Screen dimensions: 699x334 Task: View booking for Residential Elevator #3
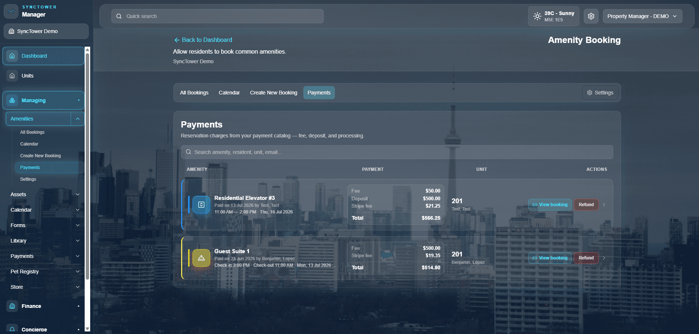550,205
